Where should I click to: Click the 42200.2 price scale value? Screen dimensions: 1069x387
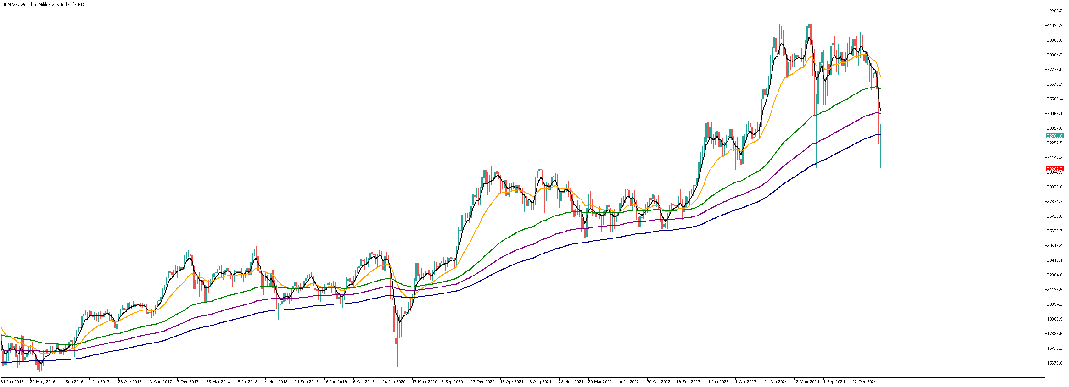pos(1054,11)
